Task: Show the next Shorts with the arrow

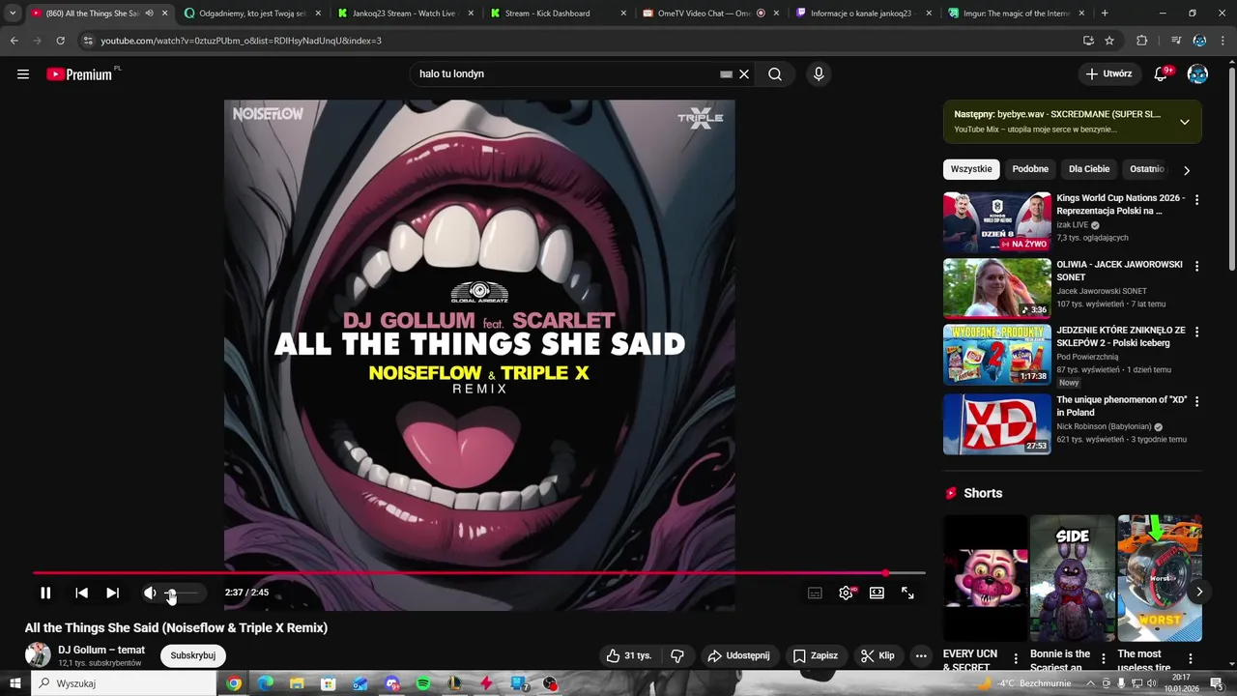Action: pos(1199,592)
